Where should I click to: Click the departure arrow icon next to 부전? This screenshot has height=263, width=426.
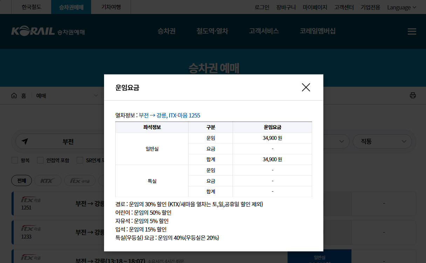[25, 141]
